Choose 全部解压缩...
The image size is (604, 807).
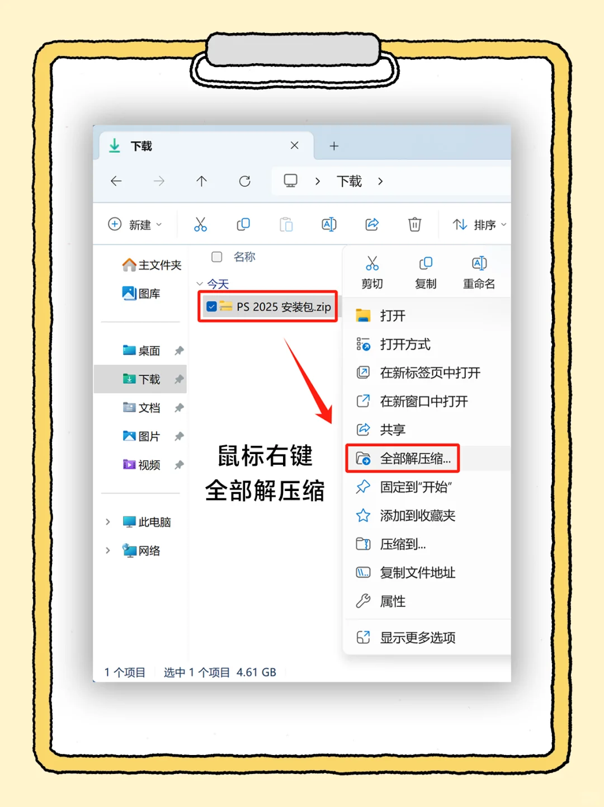click(x=427, y=459)
